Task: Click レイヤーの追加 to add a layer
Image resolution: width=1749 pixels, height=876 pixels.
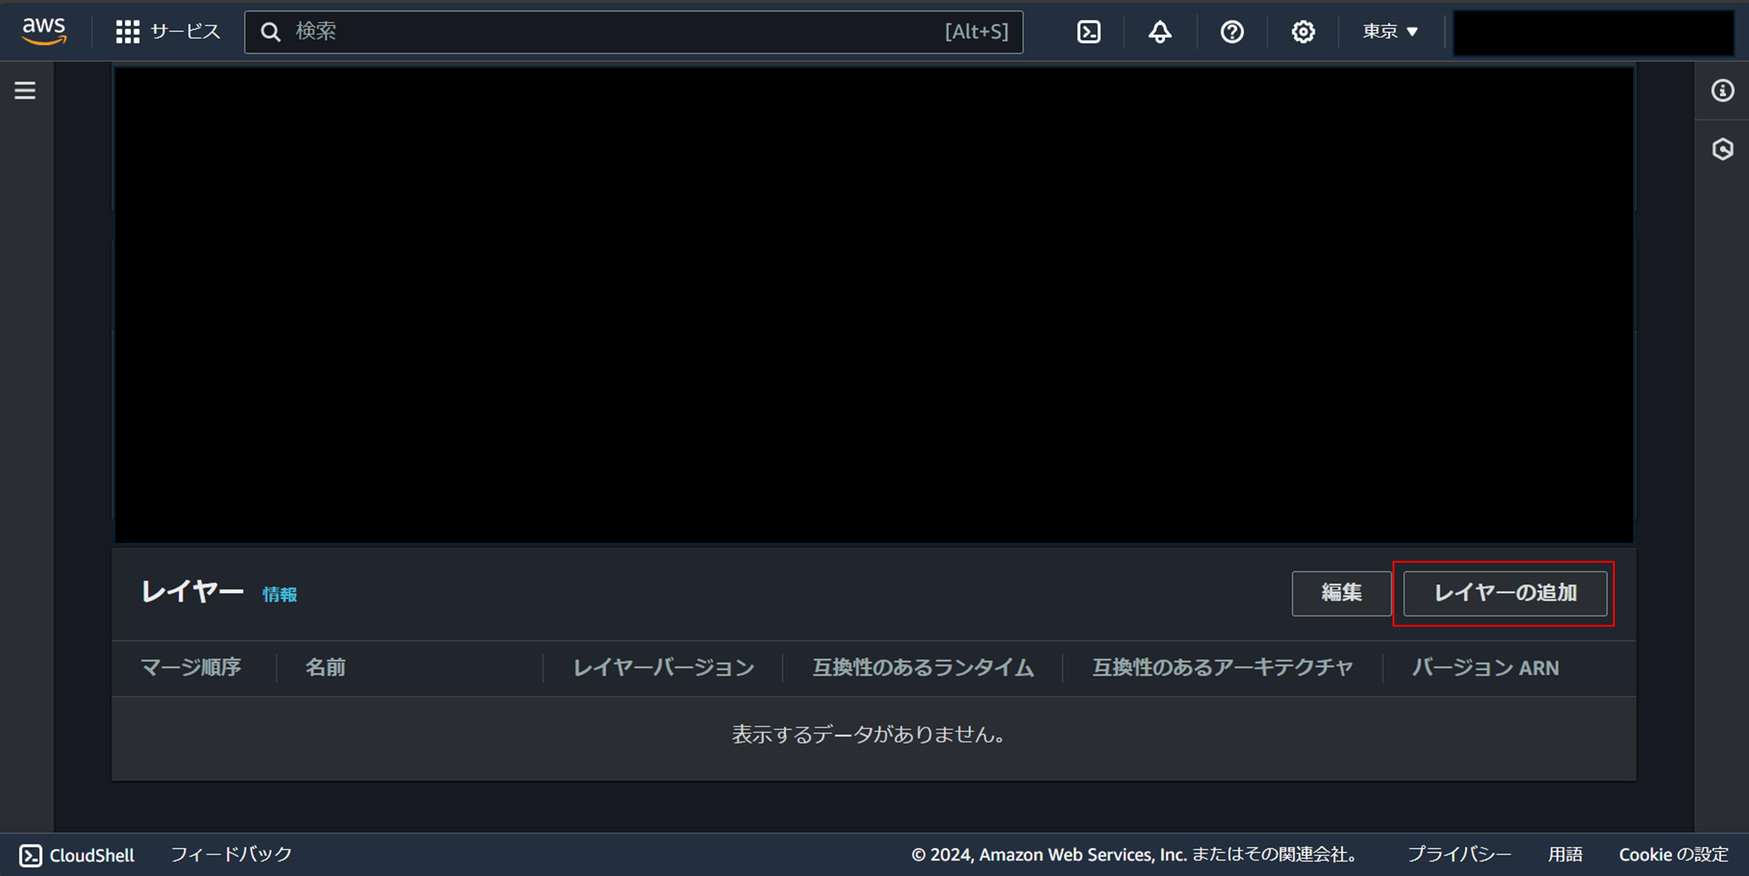Action: pyautogui.click(x=1504, y=593)
